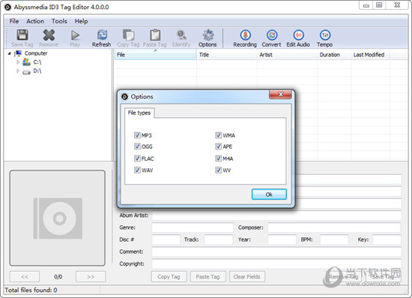Viewport: 412px width, 298px height.
Task: Click the Year input field
Action: pyautogui.click(x=282, y=239)
